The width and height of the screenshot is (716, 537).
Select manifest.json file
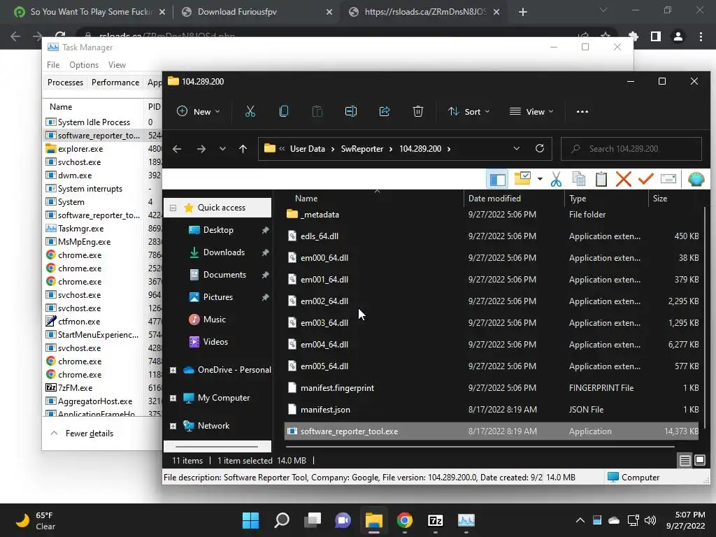pyautogui.click(x=325, y=410)
